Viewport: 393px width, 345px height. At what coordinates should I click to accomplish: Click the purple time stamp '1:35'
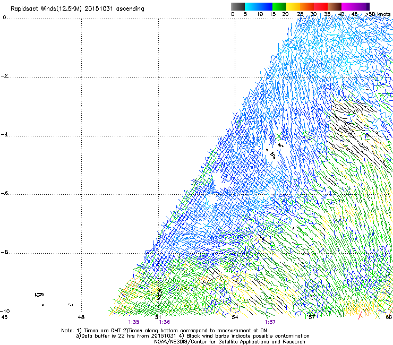point(133,322)
